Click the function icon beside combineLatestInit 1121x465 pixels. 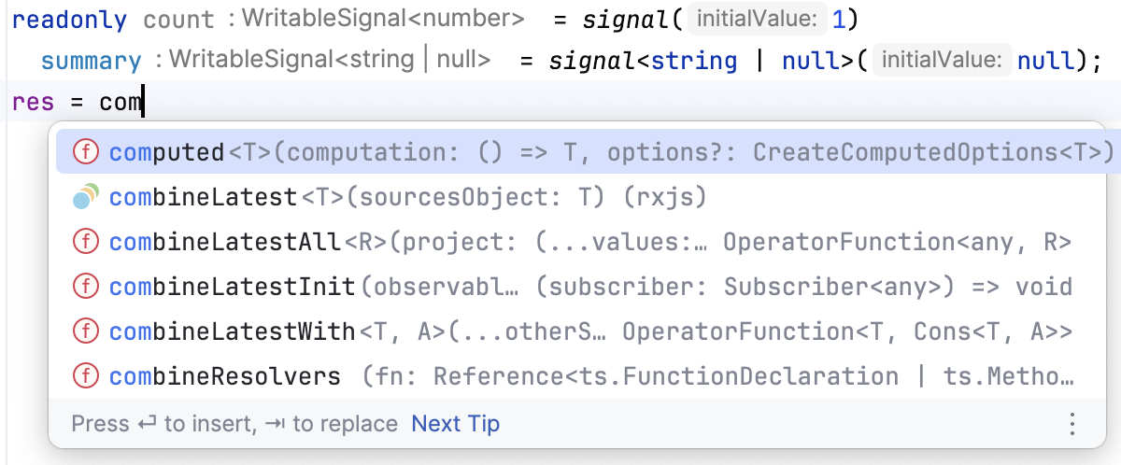pos(86,287)
